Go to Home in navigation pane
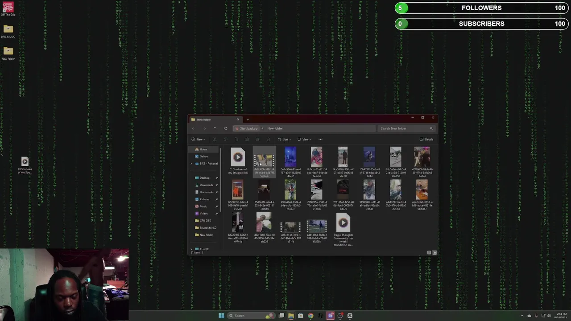 pos(203,149)
